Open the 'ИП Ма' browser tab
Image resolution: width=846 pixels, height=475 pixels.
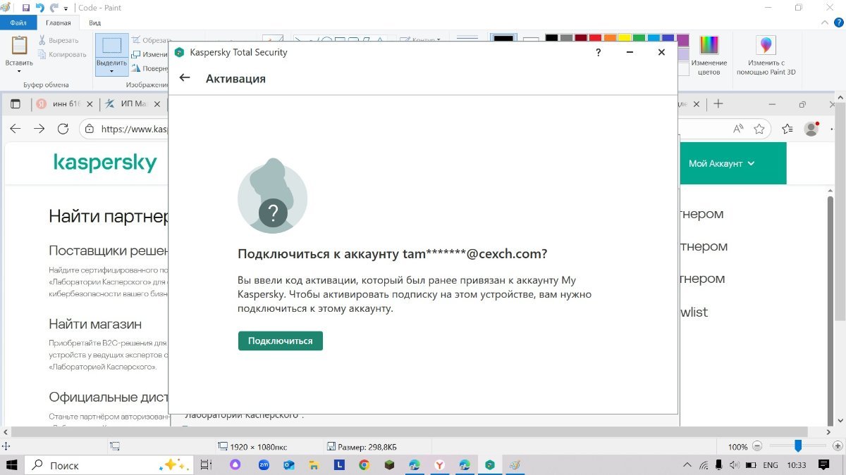click(x=131, y=103)
